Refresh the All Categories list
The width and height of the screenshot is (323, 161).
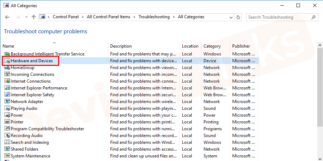point(238,17)
